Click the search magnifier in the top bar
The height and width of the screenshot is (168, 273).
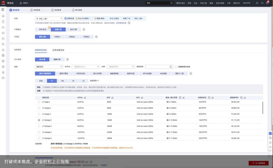172,3
